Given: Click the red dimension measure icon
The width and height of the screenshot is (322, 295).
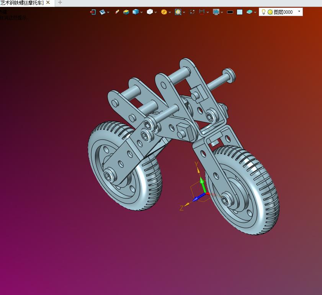Looking at the screenshot, I should pyautogui.click(x=202, y=12).
